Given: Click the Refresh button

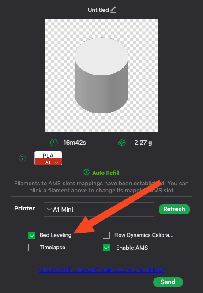Looking at the screenshot, I should [x=174, y=209].
